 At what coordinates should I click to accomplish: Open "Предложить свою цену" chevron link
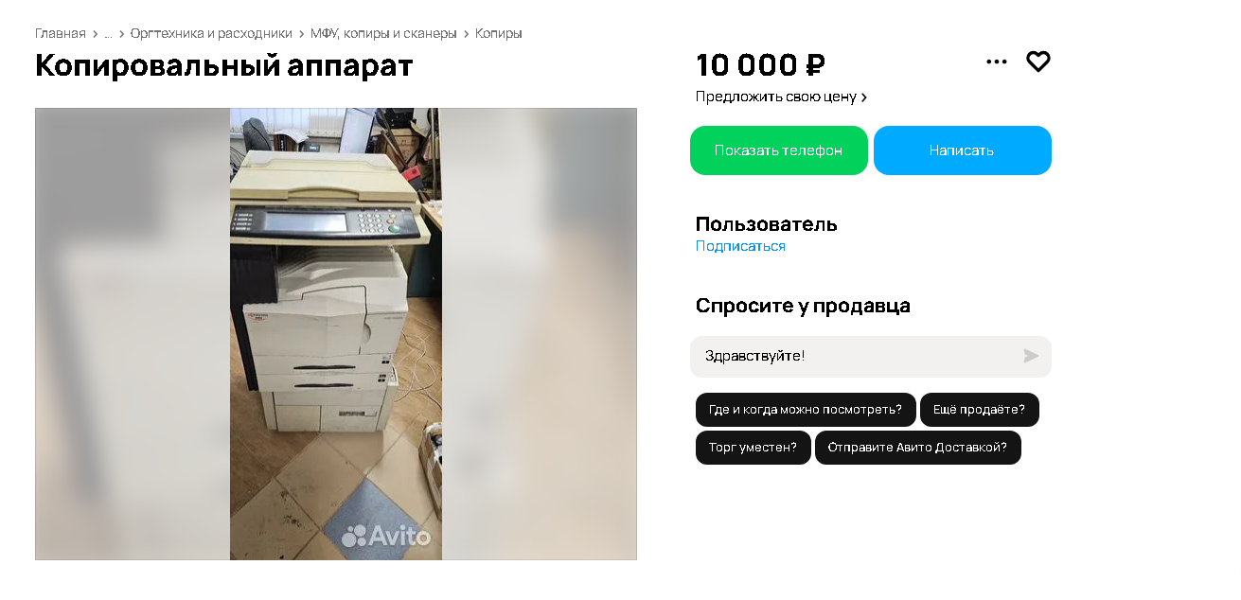click(x=781, y=97)
